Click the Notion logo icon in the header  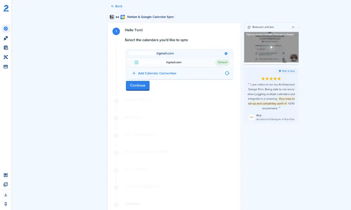click(112, 17)
